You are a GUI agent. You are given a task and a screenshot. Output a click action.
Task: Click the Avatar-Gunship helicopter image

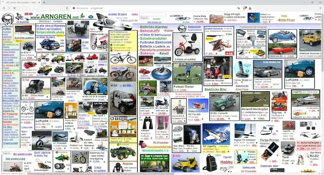tap(219, 43)
